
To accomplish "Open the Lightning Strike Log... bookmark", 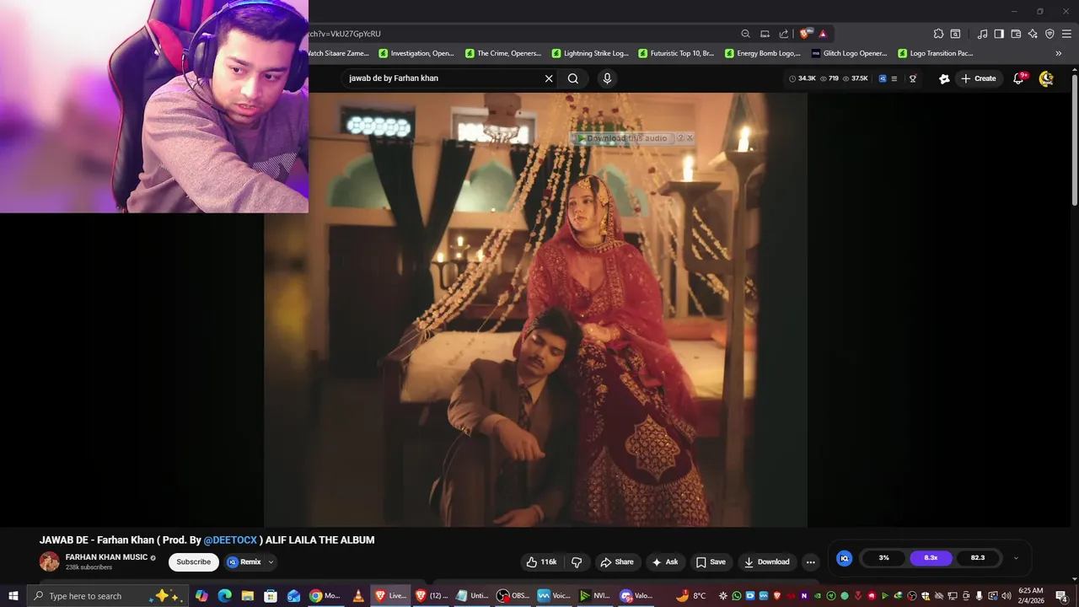I will pos(590,53).
